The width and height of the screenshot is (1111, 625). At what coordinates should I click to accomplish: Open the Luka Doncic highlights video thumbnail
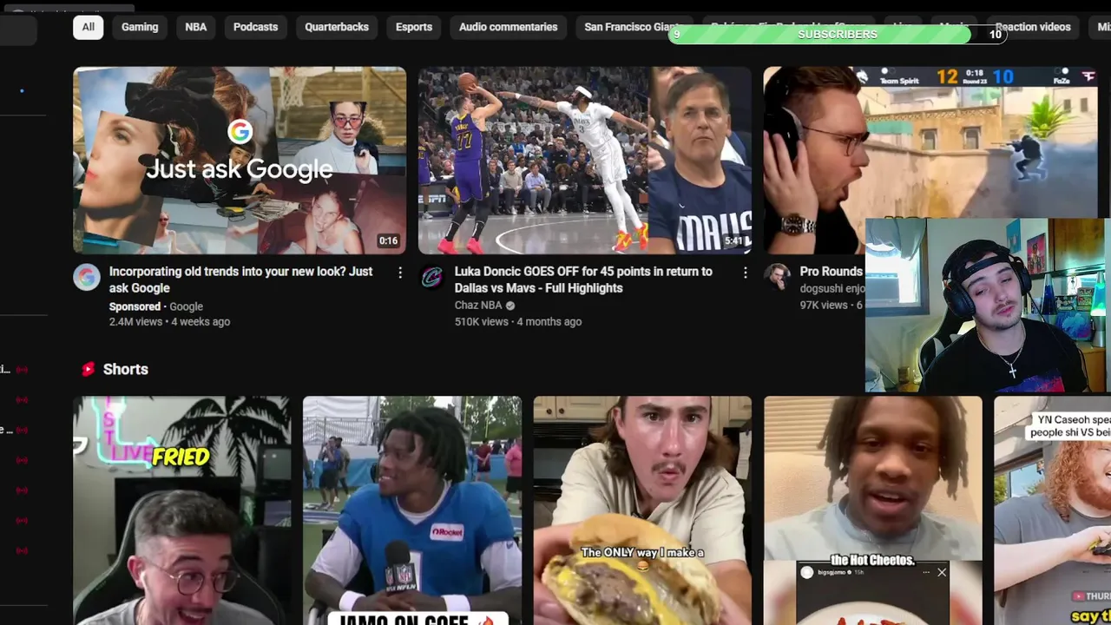pyautogui.click(x=585, y=161)
